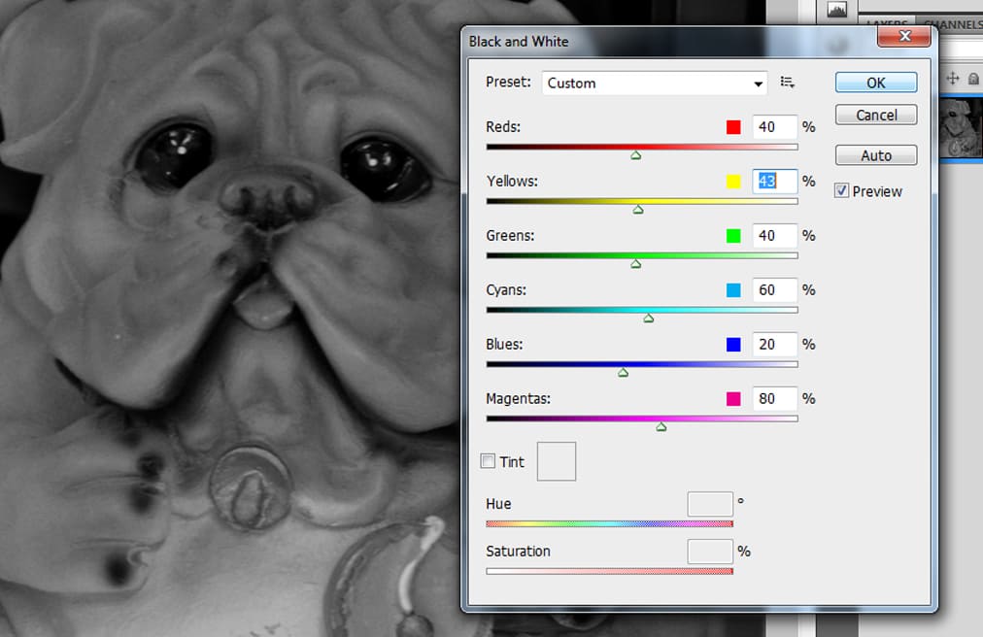The height and width of the screenshot is (637, 983).
Task: Click the lock all padlock icon
Action: coord(973,79)
